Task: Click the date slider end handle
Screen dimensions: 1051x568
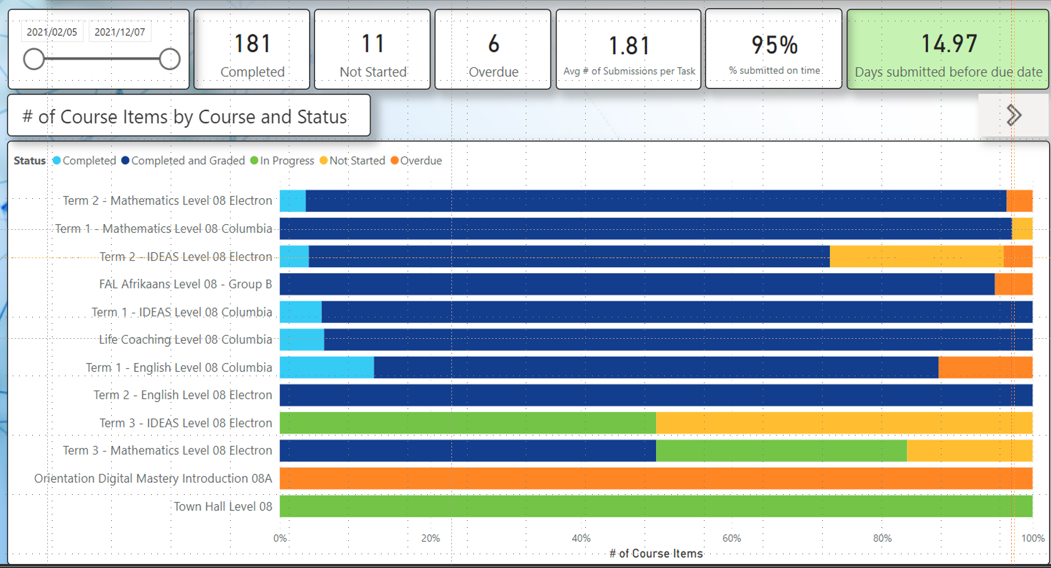Action: tap(169, 59)
